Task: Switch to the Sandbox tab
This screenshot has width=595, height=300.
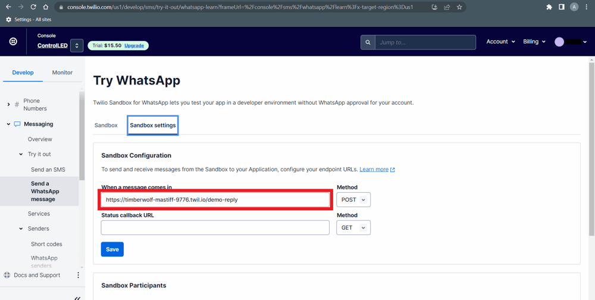Action: (x=106, y=125)
